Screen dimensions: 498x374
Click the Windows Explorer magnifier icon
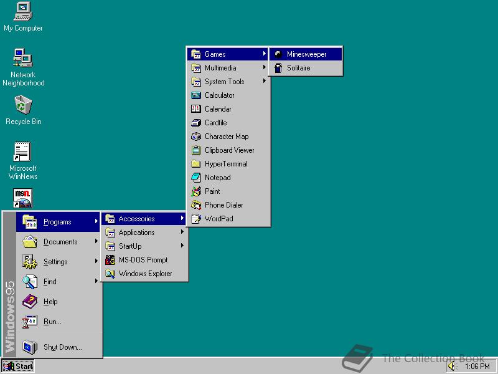pos(110,274)
